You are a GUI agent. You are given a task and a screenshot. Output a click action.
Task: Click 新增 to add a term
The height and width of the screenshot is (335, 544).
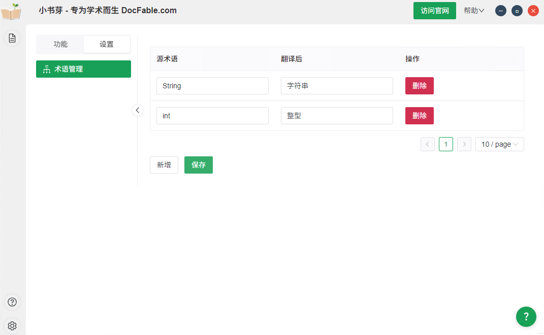(164, 165)
